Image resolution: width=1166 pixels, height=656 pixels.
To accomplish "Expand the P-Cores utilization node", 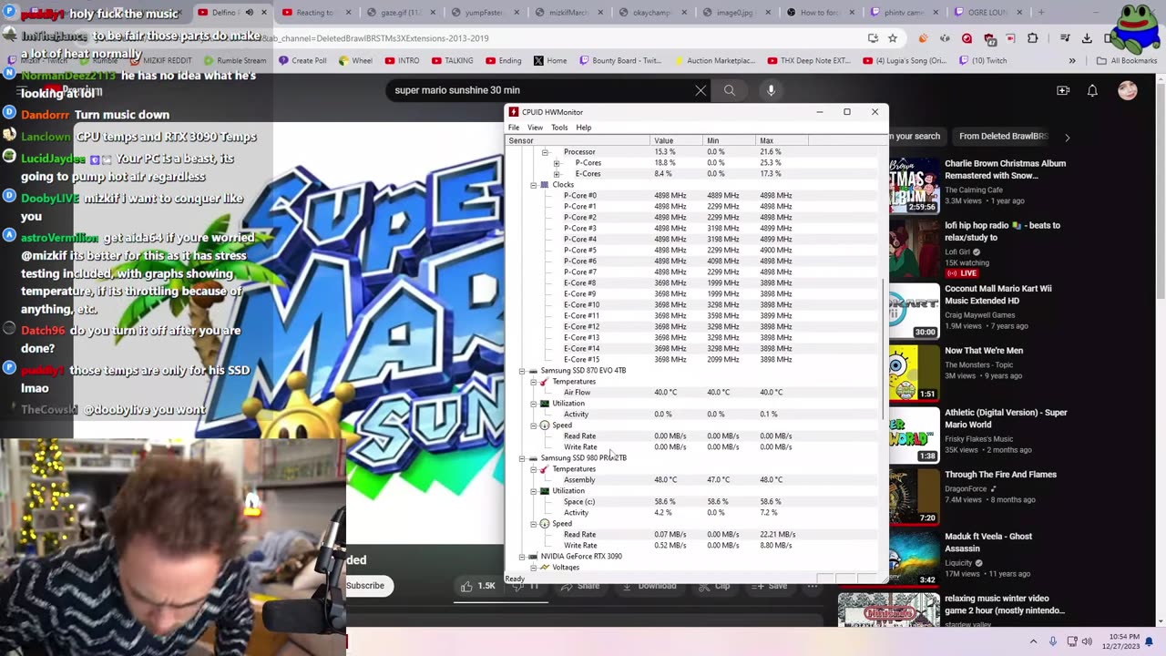I will 557,163.
